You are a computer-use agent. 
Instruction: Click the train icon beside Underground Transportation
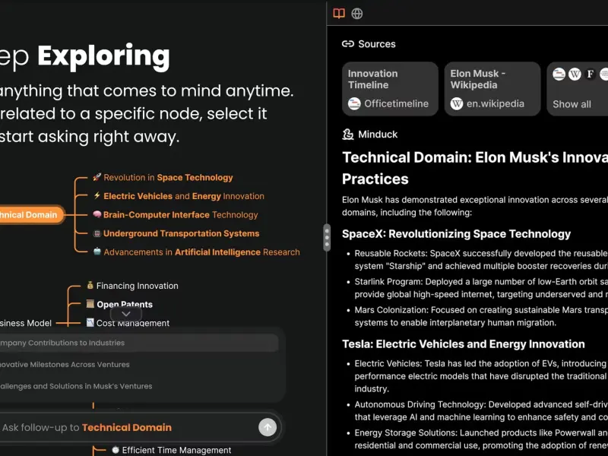click(97, 233)
